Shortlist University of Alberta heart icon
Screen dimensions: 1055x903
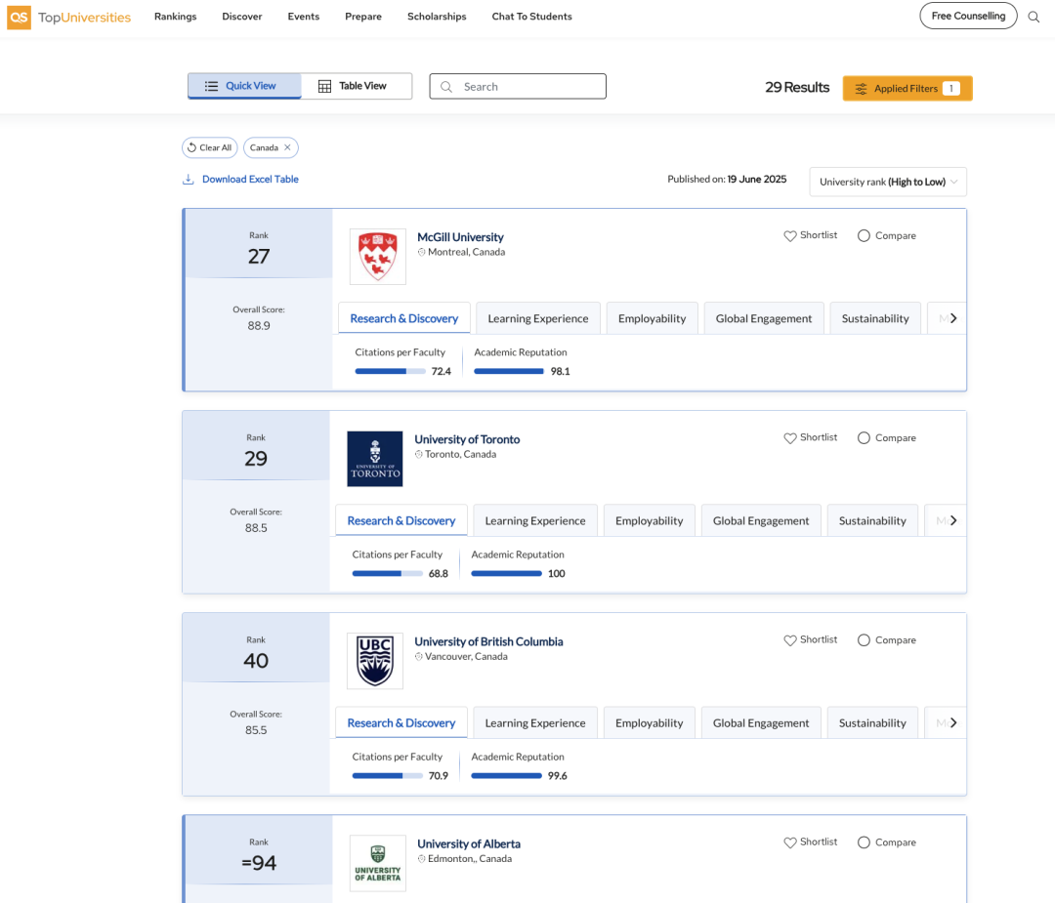tap(790, 842)
